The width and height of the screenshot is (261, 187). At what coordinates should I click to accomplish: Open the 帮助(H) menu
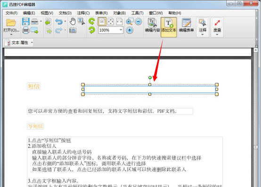[175, 13]
